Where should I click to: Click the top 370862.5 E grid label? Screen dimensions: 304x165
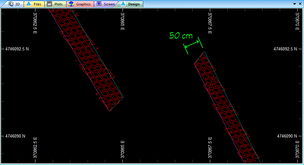(35, 21)
